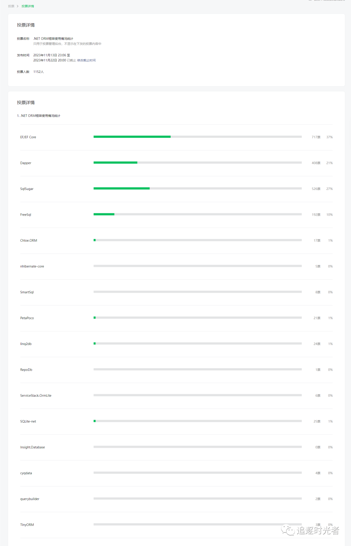Select the nhibernate-core option row label
Viewport: 351px width, 546px height.
[32, 266]
